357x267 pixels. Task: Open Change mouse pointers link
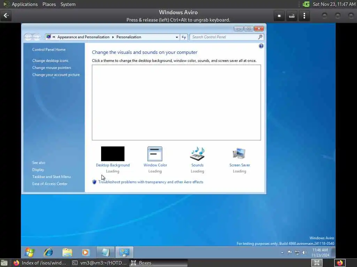pyautogui.click(x=52, y=68)
